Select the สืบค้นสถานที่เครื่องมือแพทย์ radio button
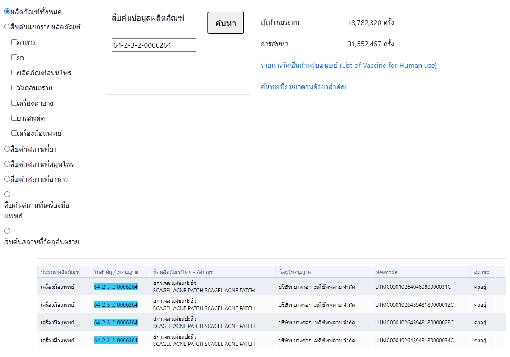The image size is (510, 357). [7, 194]
